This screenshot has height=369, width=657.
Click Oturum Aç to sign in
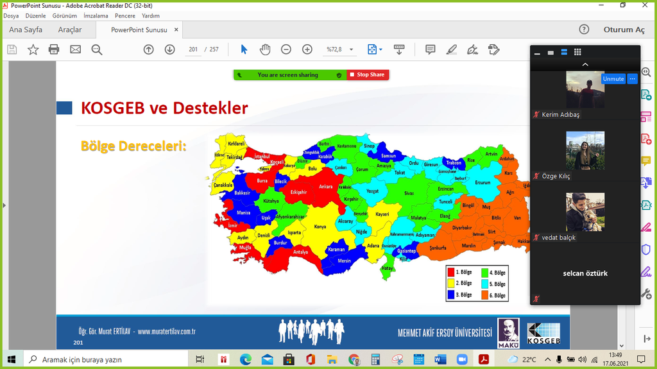point(624,30)
